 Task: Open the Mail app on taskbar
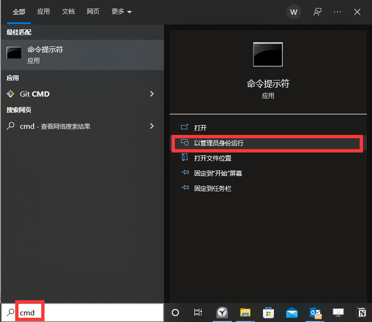tap(292, 313)
